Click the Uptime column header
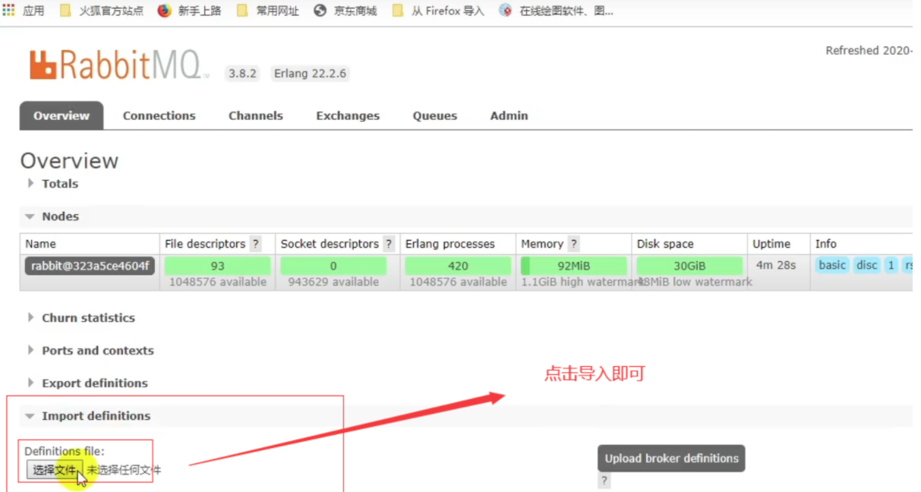This screenshot has width=921, height=492. [x=771, y=244]
